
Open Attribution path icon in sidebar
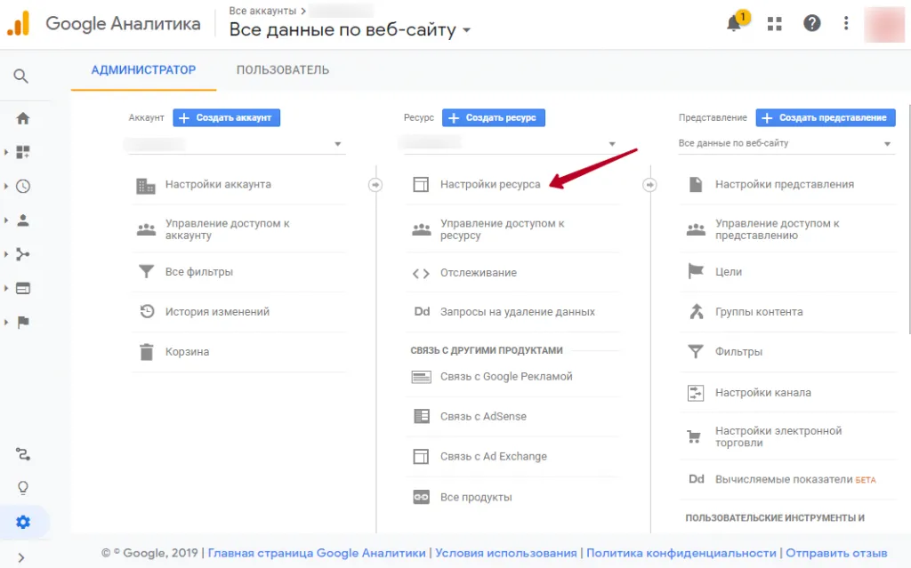22,454
